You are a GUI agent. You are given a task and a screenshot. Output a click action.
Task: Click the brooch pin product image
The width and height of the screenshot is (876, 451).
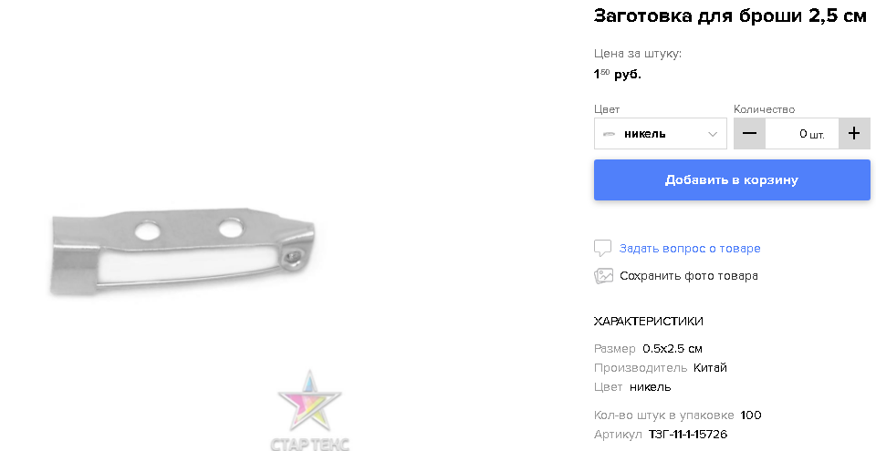[182, 251]
